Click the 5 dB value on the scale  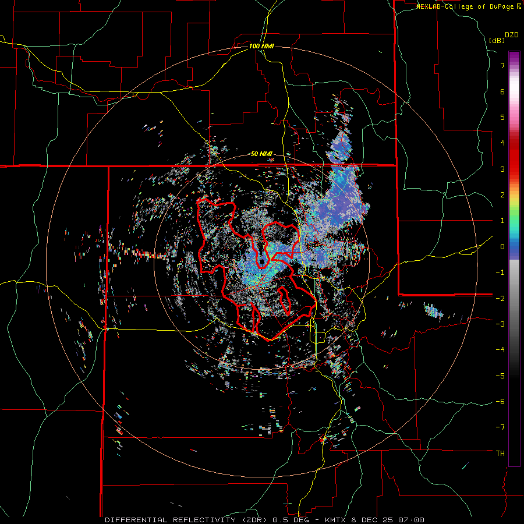coord(502,117)
